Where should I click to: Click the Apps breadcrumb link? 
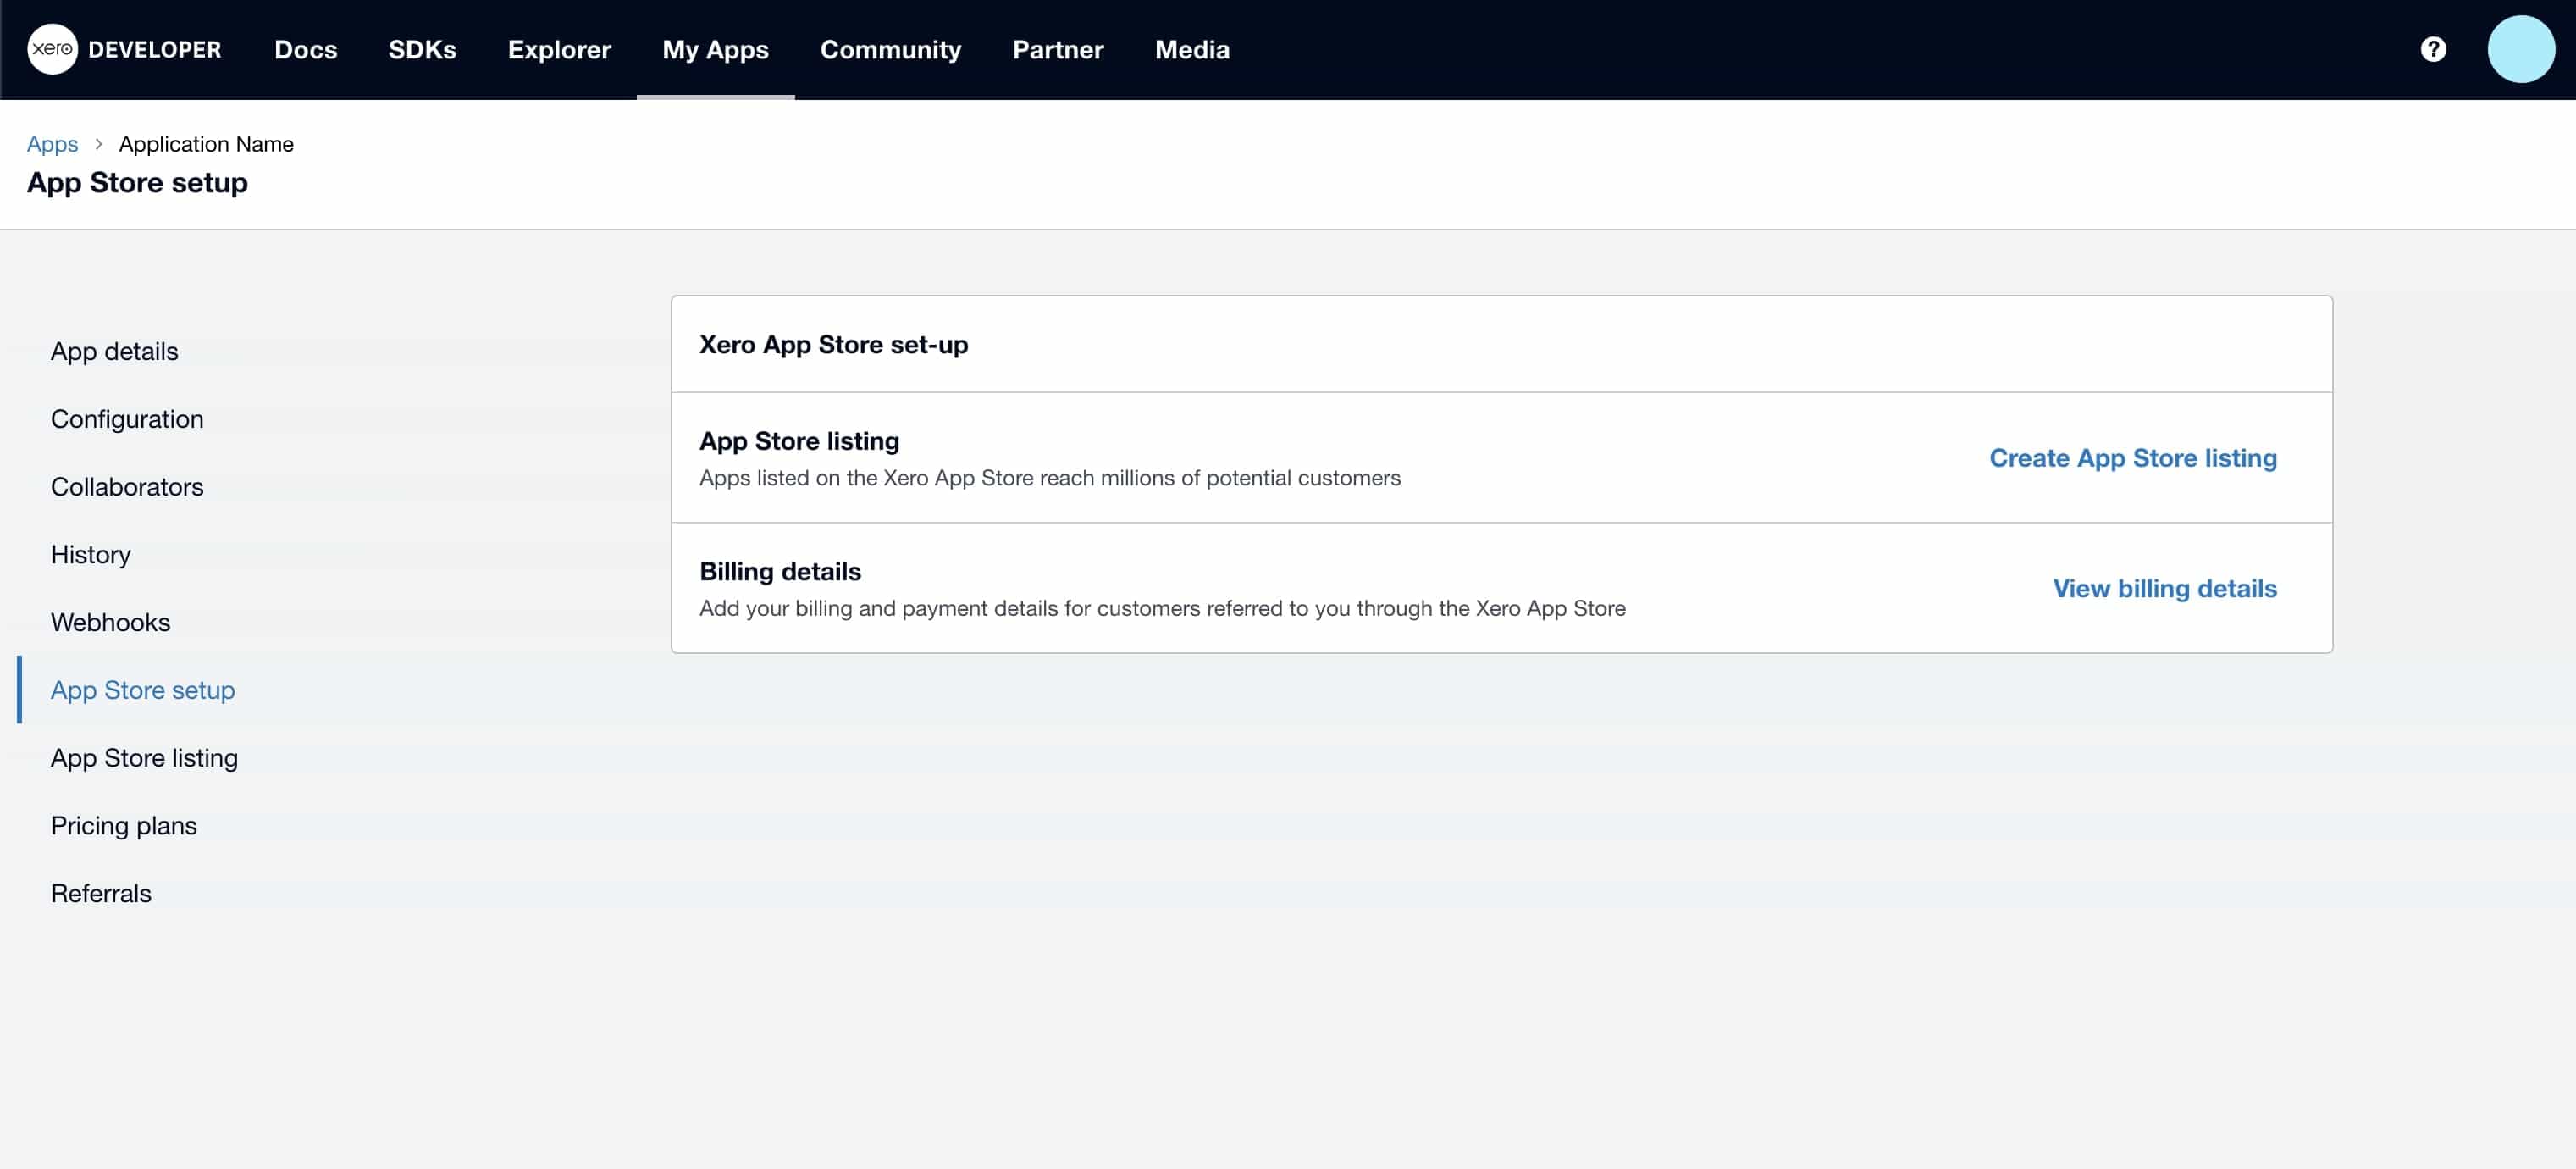[x=52, y=144]
